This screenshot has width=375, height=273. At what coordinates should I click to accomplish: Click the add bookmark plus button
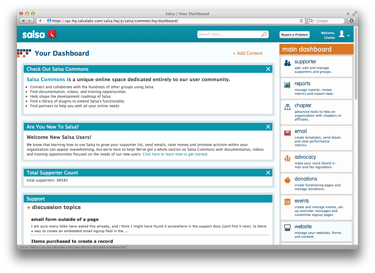coord(40,21)
